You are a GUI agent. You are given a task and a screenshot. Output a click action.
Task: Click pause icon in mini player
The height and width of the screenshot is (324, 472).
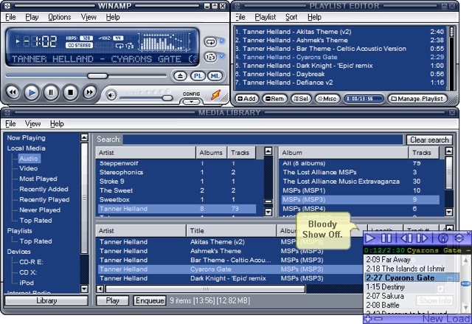pyautogui.click(x=386, y=238)
